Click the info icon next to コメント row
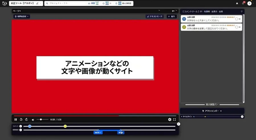Screen dimensions: 256x140 pyautogui.click(x=20, y=126)
